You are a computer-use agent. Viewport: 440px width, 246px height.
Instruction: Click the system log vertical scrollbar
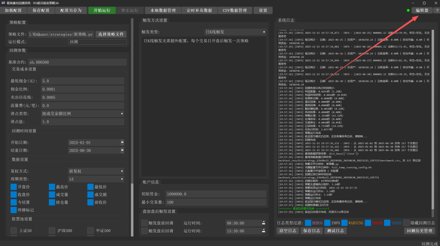click(x=433, y=123)
